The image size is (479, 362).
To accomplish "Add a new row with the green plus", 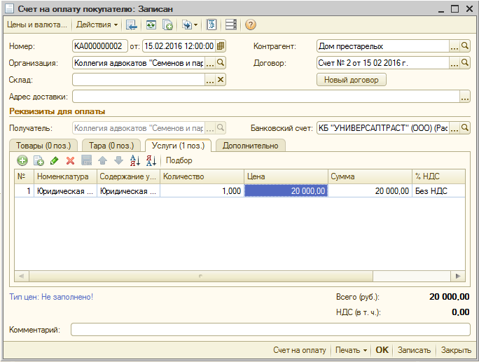I will tap(22, 160).
